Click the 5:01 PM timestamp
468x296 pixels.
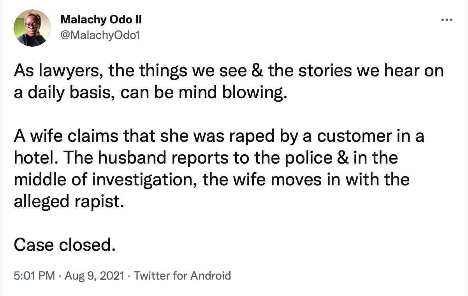pyautogui.click(x=34, y=276)
